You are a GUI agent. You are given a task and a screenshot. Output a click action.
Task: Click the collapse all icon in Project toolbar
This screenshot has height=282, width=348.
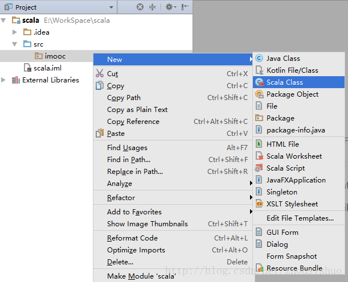coord(152,7)
